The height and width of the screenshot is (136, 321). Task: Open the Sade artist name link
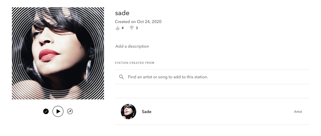tap(147, 112)
